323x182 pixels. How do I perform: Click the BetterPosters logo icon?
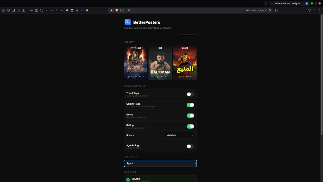tap(128, 22)
